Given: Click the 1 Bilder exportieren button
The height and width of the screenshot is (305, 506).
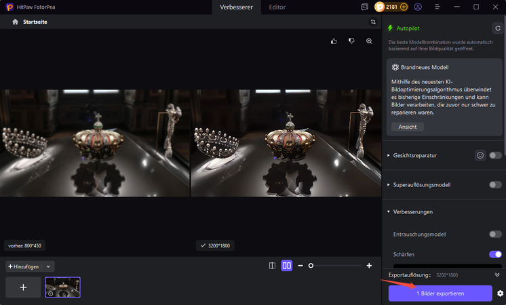Looking at the screenshot, I should pyautogui.click(x=440, y=293).
